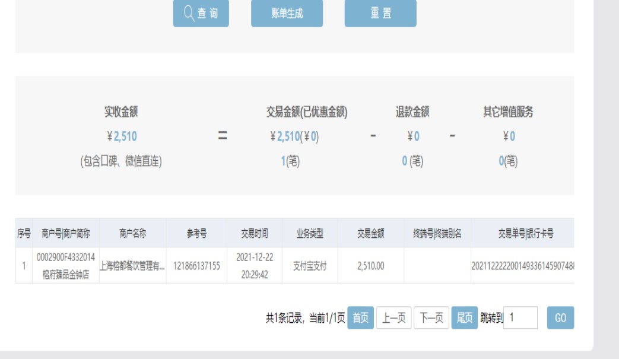Click the transaction ID starting 20211222
This screenshot has height=359, width=619.
[x=522, y=266]
